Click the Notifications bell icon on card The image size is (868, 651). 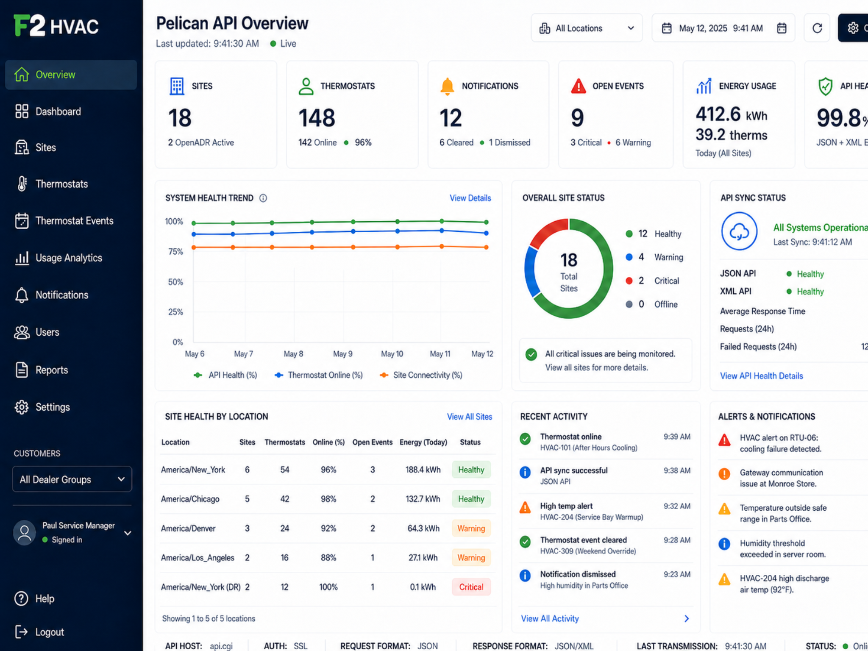(x=447, y=86)
